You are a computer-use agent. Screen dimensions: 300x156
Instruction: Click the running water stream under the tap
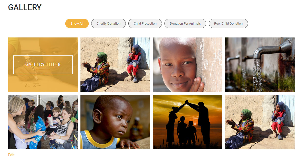click(257, 75)
